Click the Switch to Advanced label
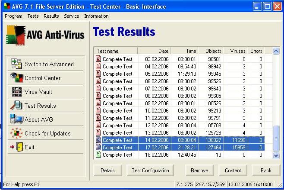Viewport: 284px width, 190px height. coord(49,64)
